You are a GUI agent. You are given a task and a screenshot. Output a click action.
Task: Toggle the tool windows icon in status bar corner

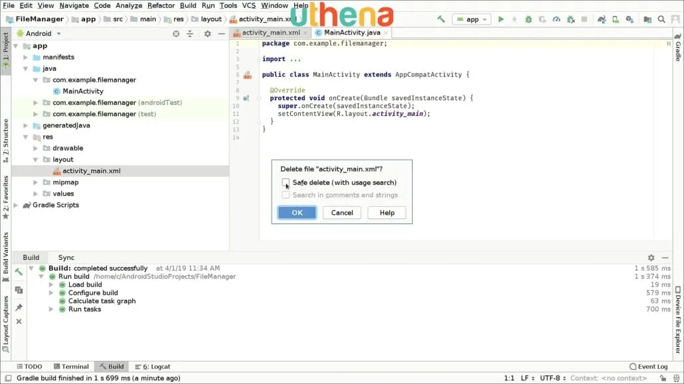tap(8, 378)
